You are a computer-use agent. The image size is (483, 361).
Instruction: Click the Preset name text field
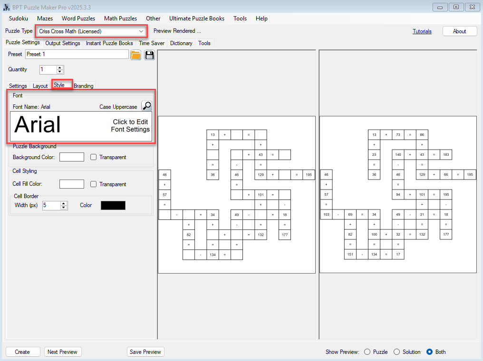tap(77, 55)
